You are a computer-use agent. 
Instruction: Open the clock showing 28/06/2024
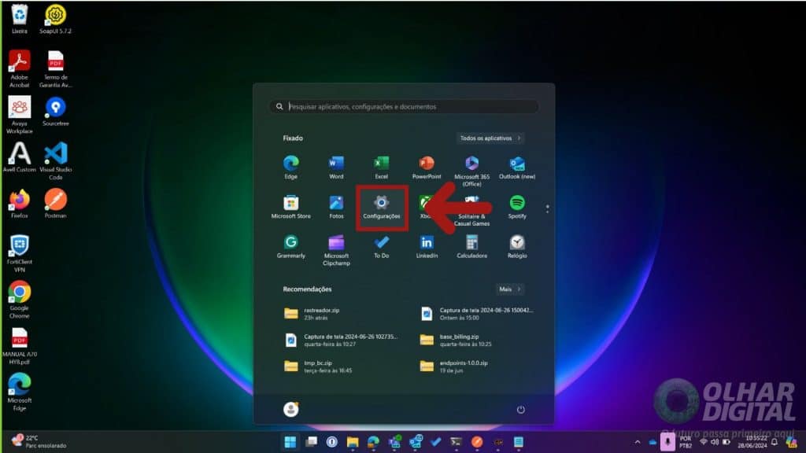coord(752,442)
